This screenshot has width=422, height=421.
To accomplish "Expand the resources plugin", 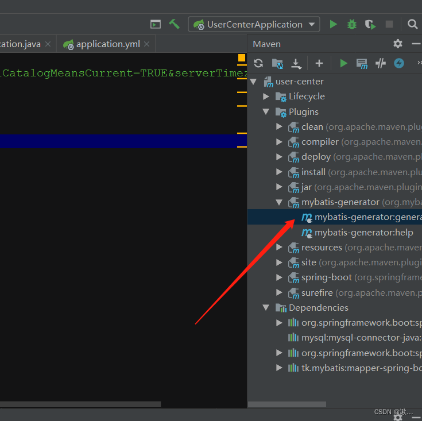I will [x=279, y=247].
